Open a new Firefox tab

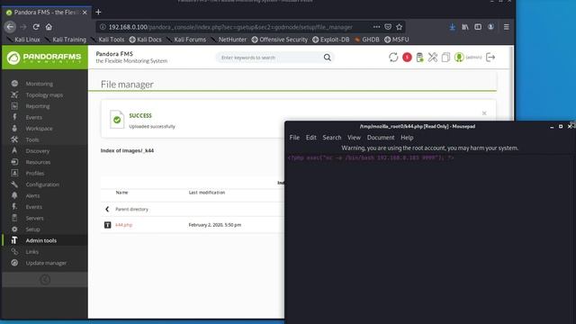click(98, 12)
